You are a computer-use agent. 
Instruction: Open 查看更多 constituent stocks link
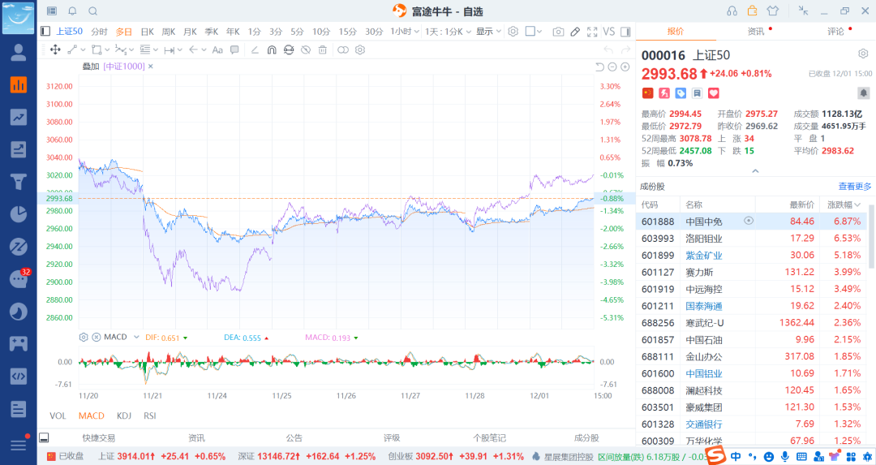pyautogui.click(x=855, y=186)
